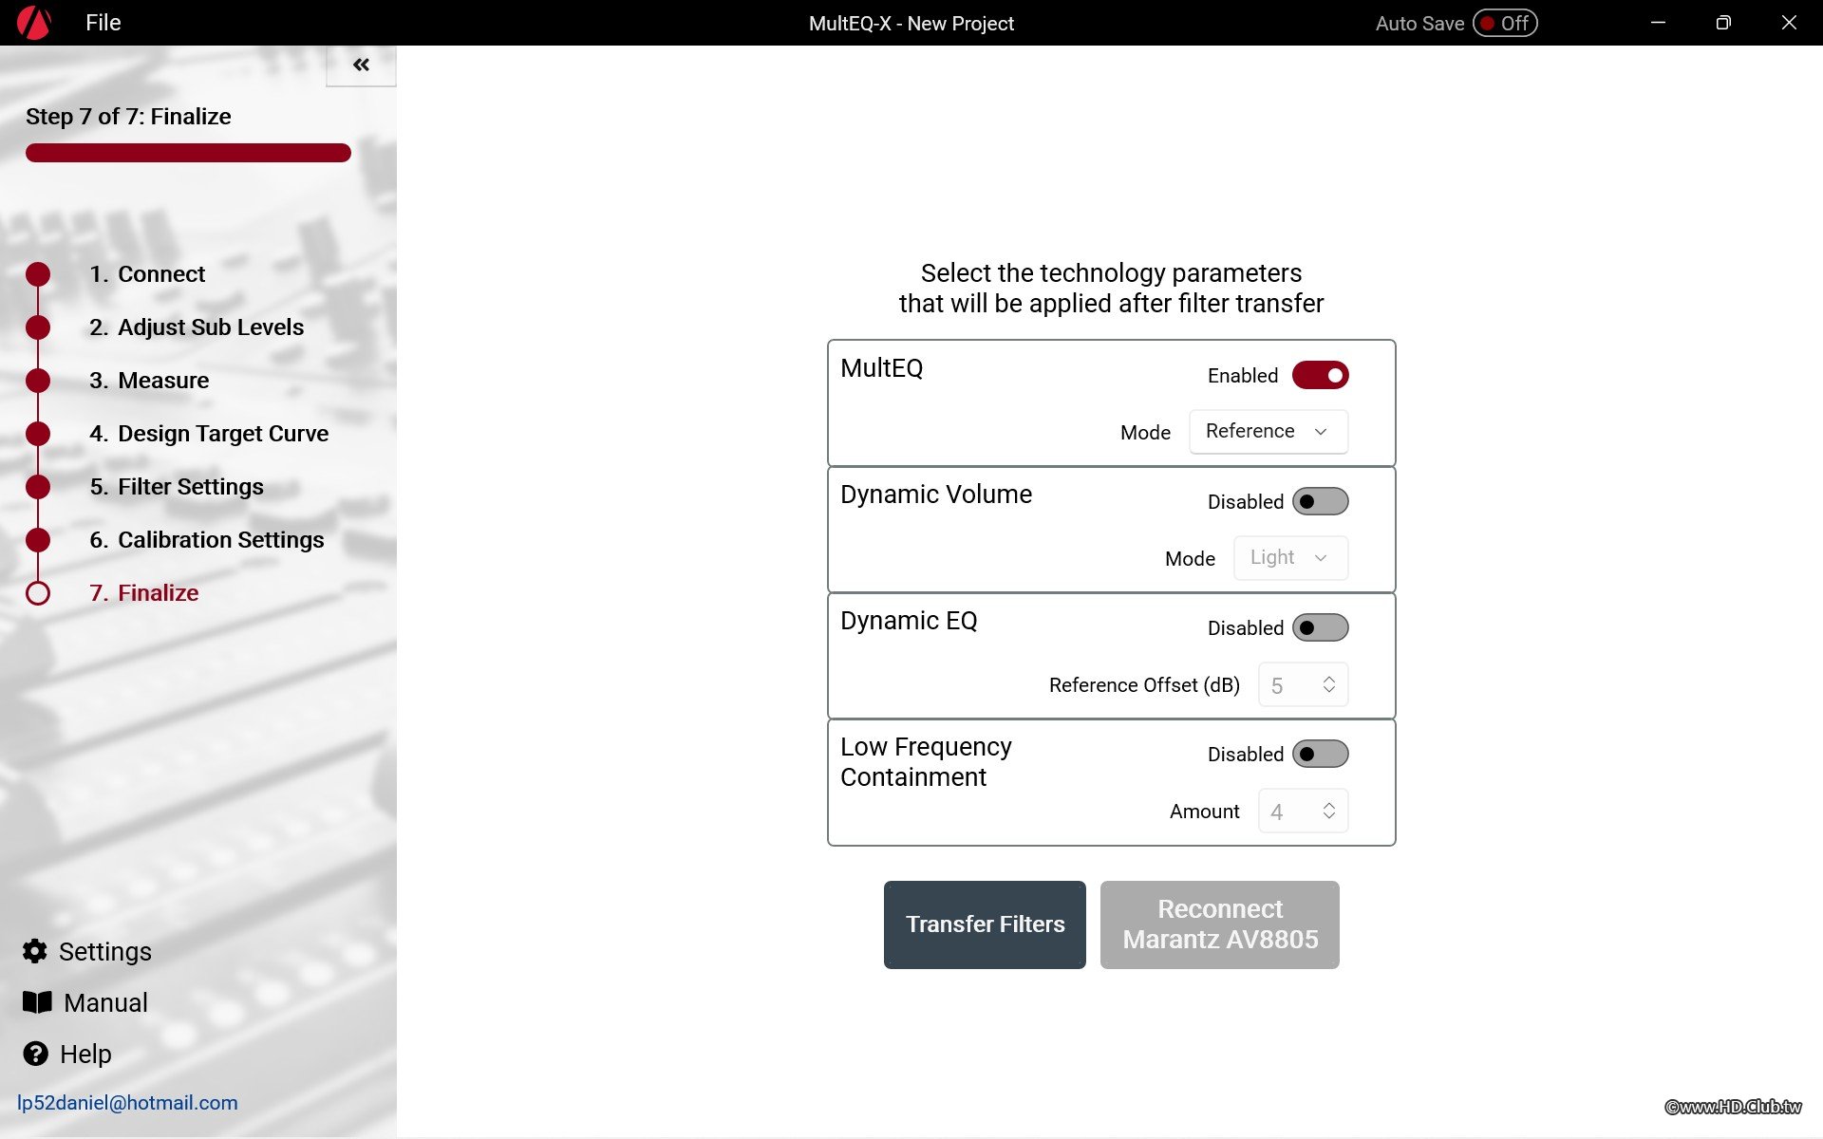Enable the Dynamic Volume toggle

click(x=1320, y=501)
